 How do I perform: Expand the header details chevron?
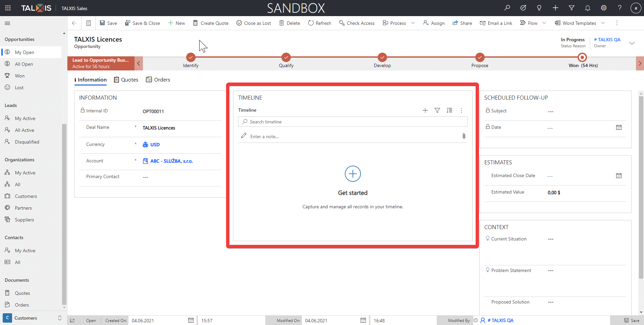632,43
